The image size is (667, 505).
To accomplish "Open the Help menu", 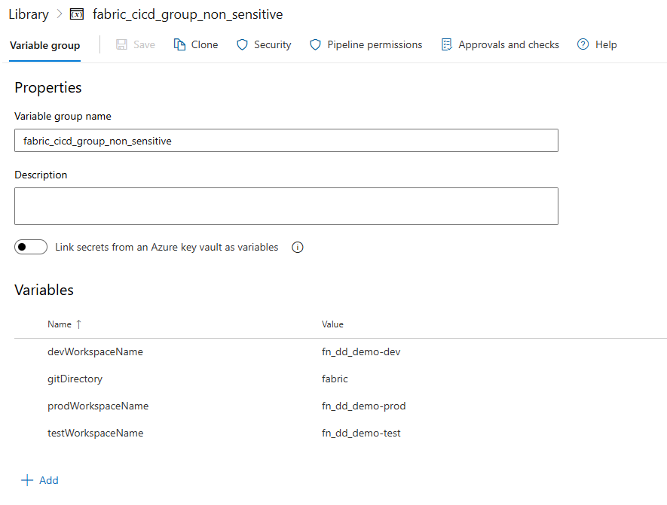I will coord(597,44).
